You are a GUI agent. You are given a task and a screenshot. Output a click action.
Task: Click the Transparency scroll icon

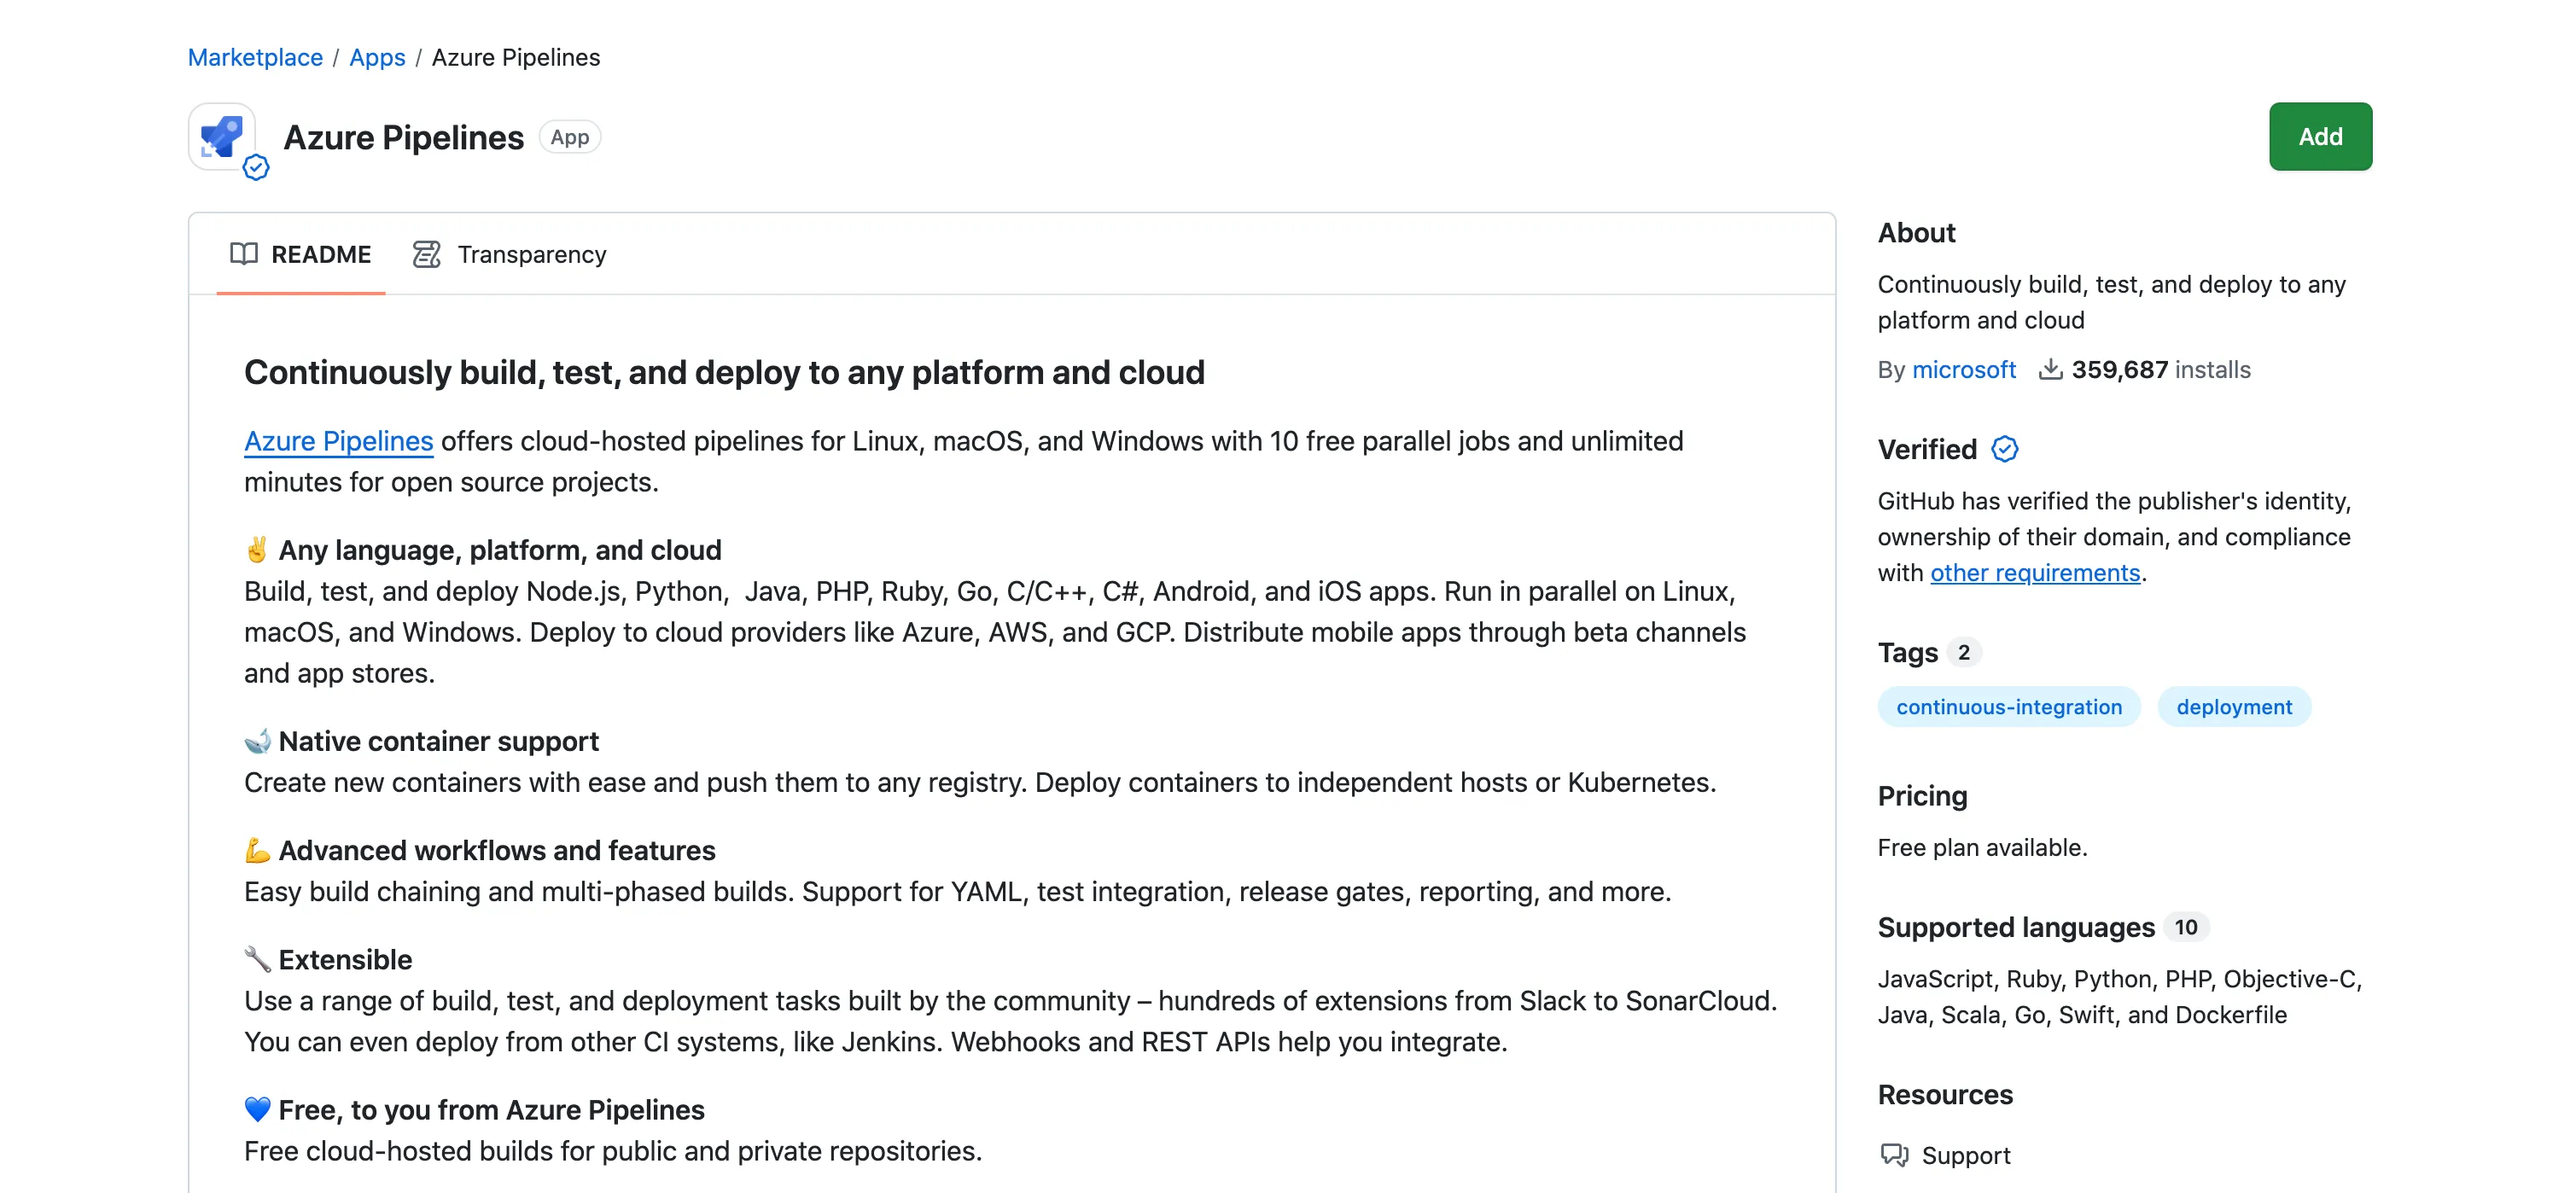(x=426, y=254)
